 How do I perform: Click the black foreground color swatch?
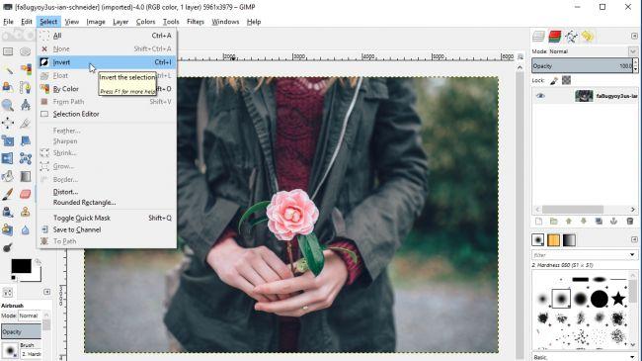(21, 266)
